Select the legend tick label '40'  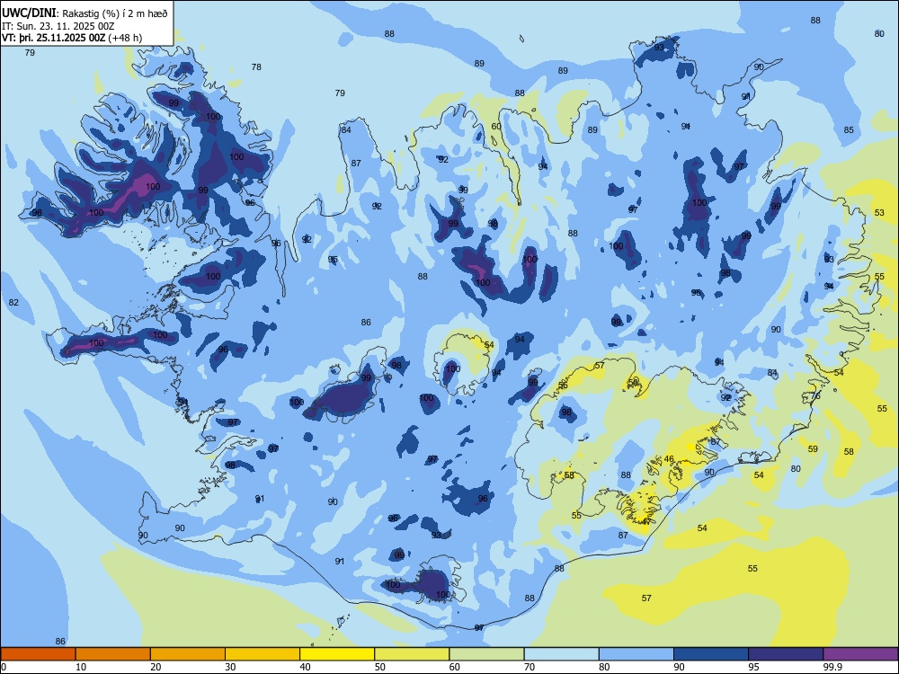click(305, 667)
